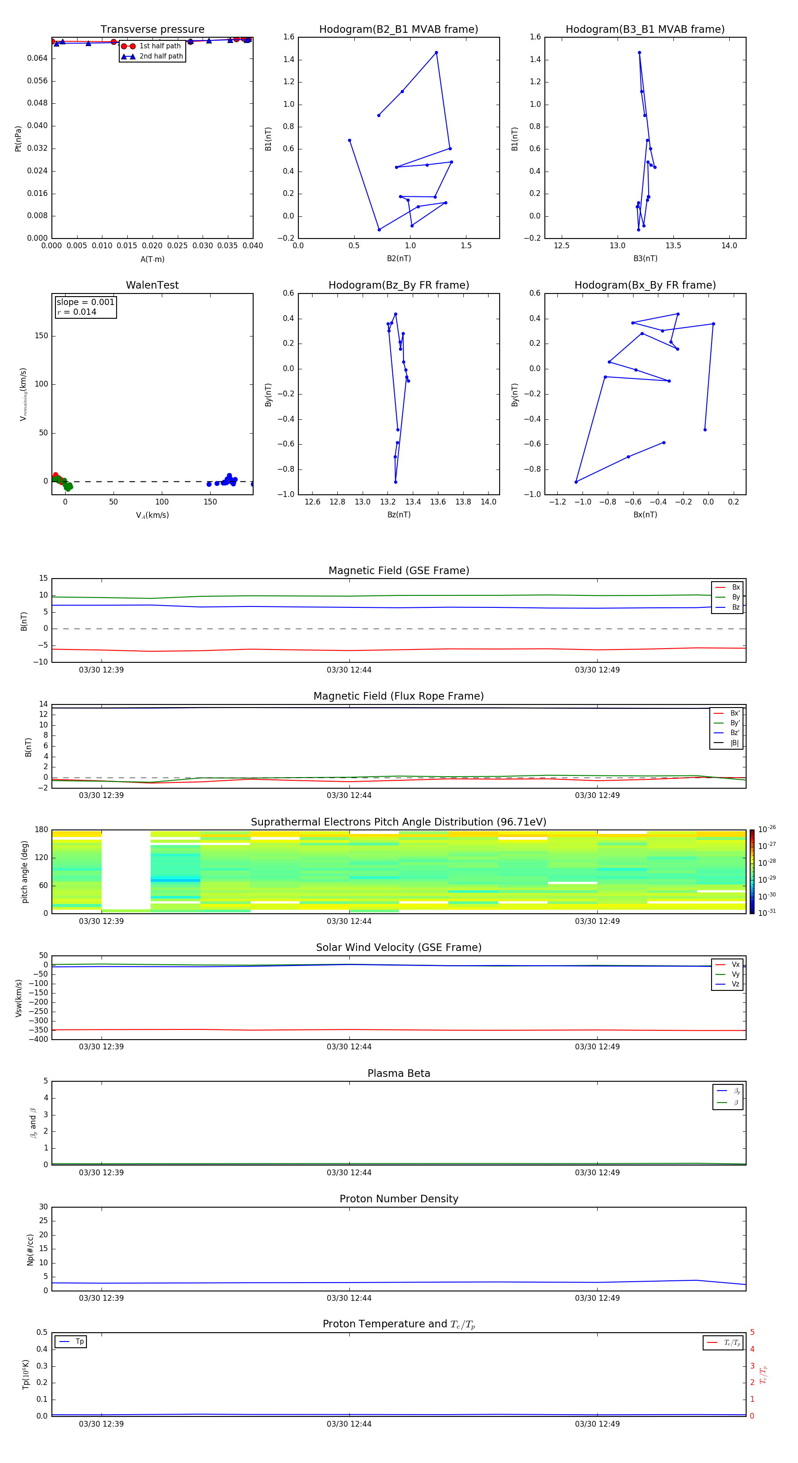This screenshot has width=798, height=1463.
Task: Click the 'Bz' legend entry in GSE magnetic field
Action: click(x=728, y=608)
